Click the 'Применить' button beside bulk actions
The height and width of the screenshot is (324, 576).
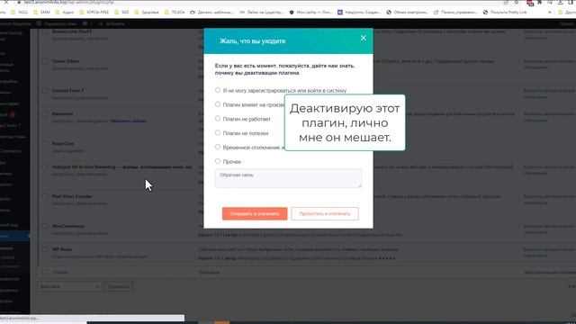[118, 286]
